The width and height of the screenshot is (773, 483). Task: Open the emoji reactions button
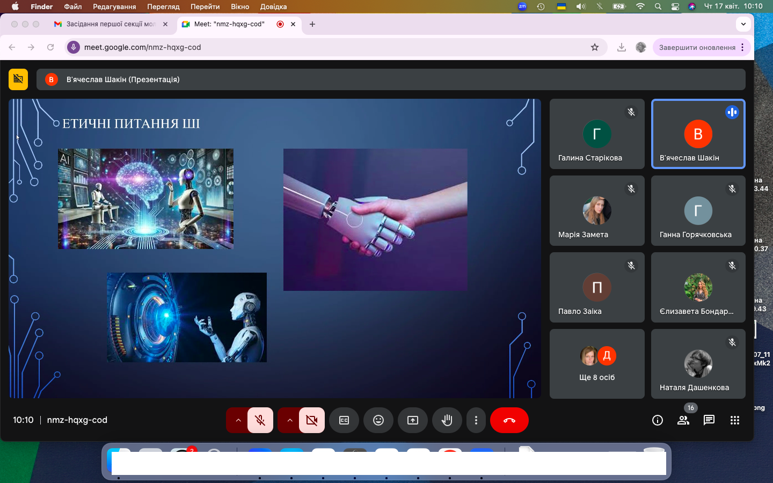[378, 420]
